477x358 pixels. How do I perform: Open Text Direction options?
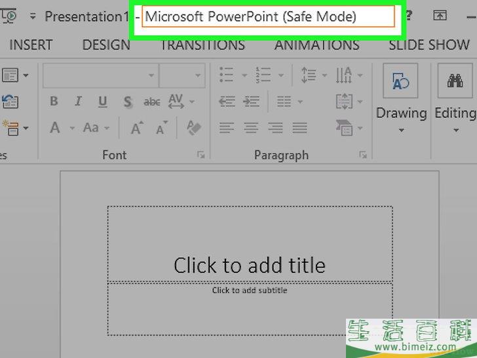click(344, 75)
